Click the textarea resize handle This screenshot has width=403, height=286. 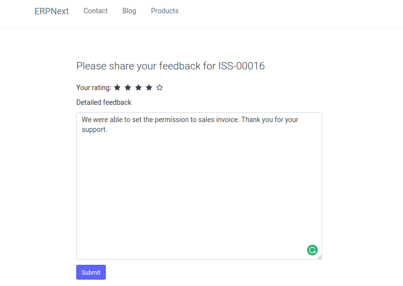(x=319, y=257)
